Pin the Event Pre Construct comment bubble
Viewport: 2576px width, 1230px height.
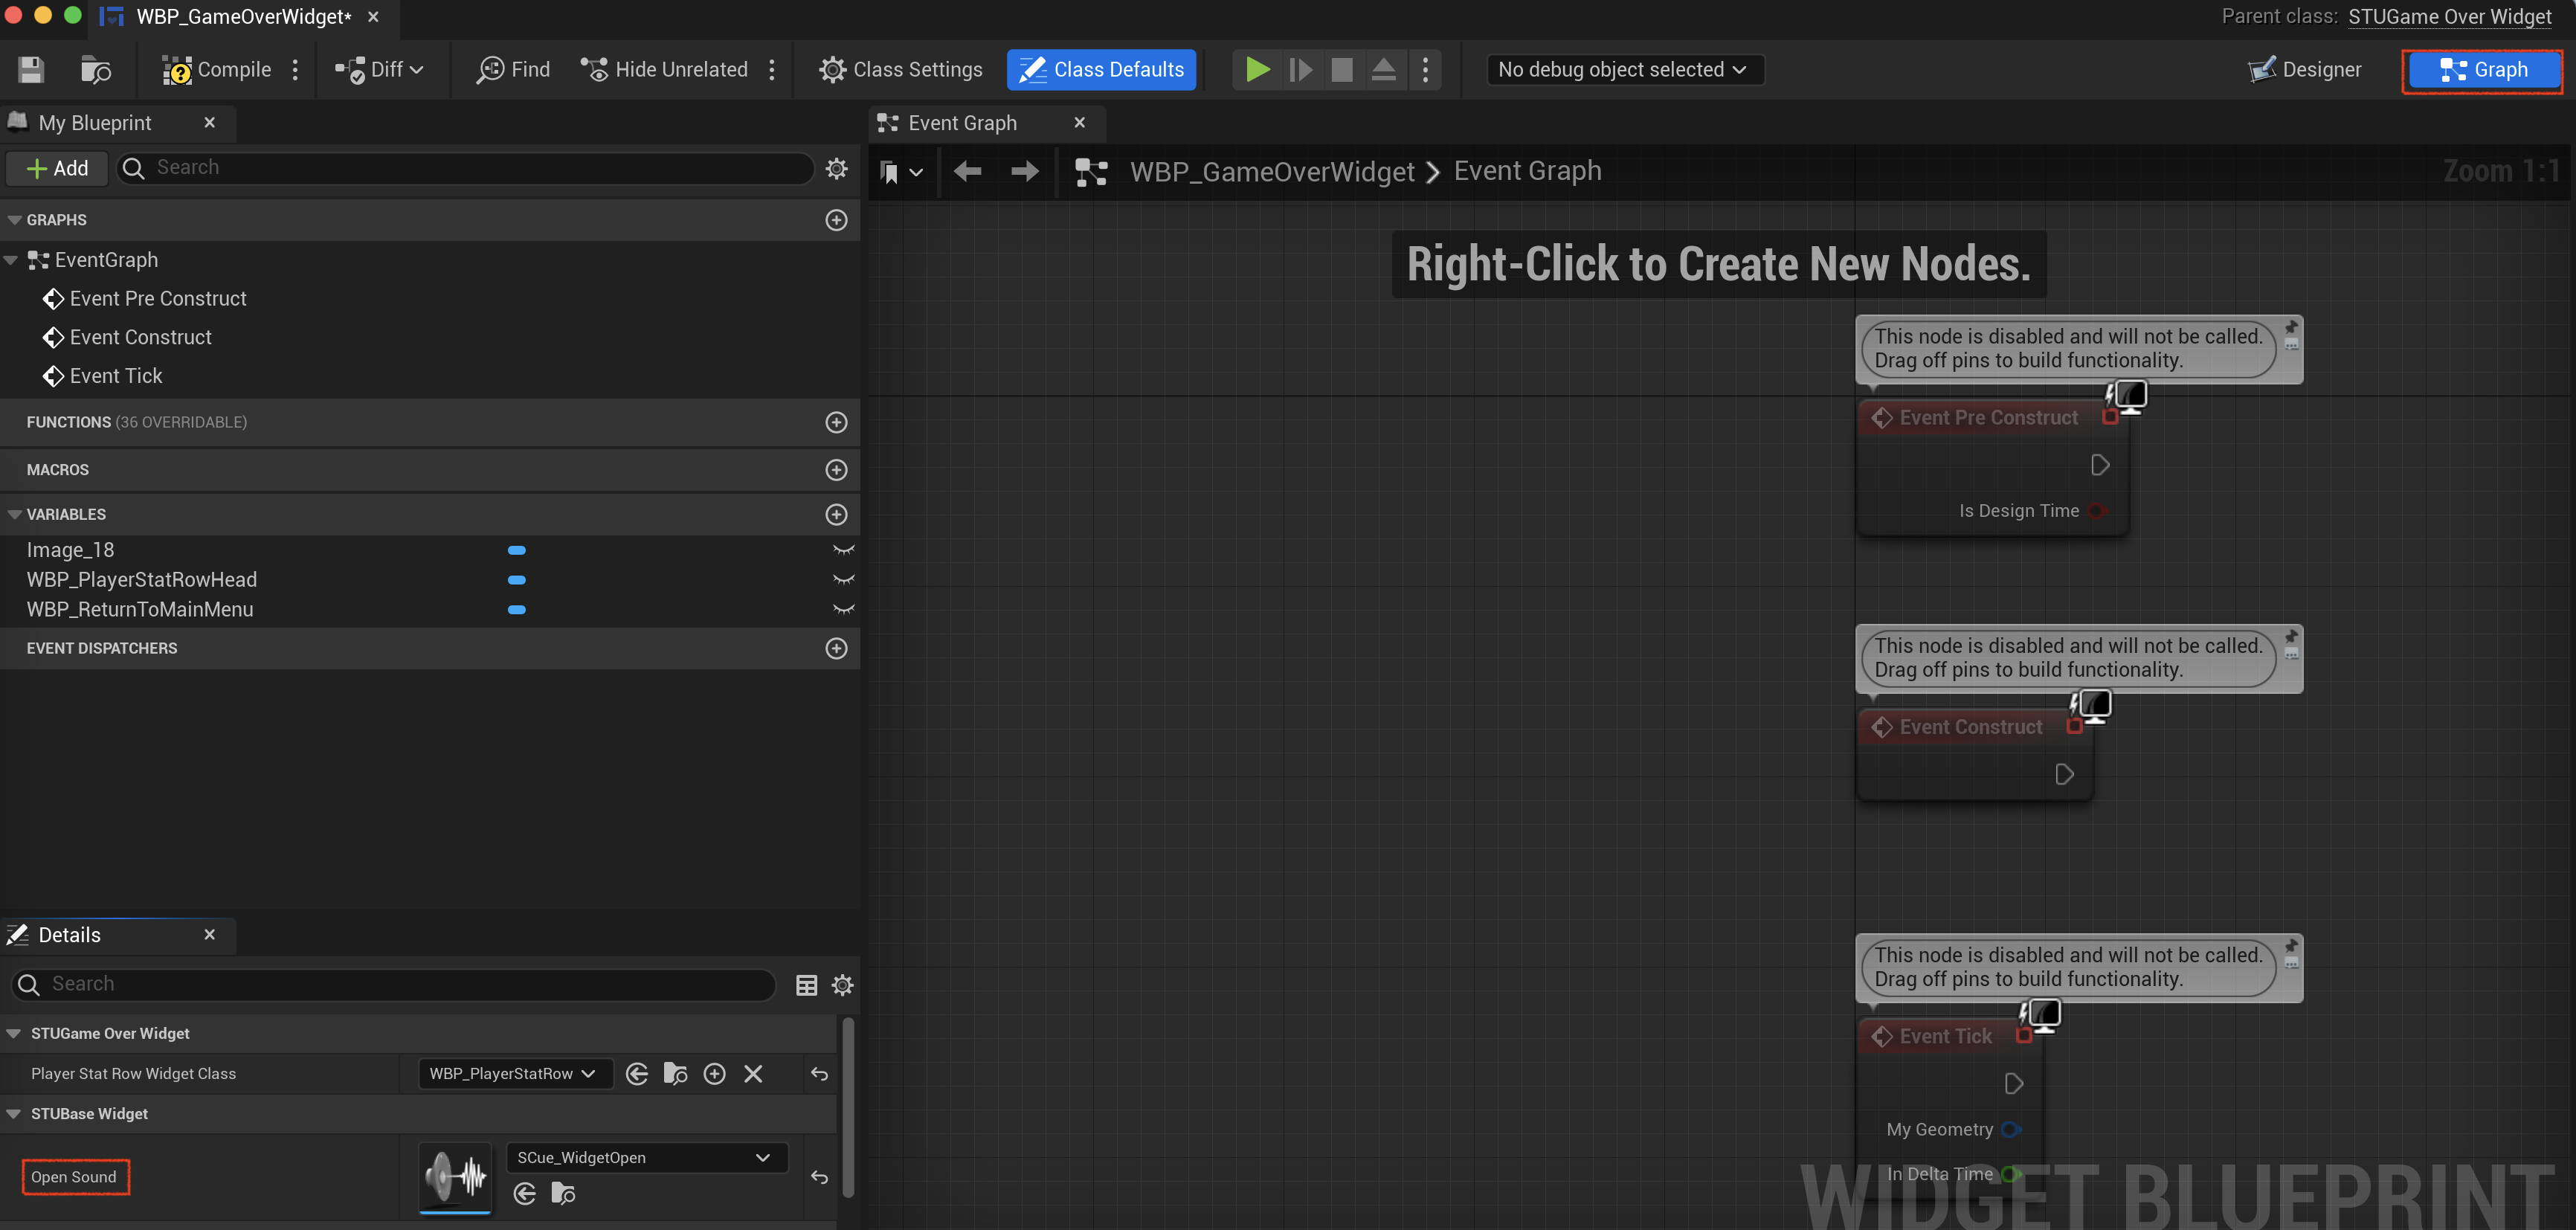[2291, 327]
